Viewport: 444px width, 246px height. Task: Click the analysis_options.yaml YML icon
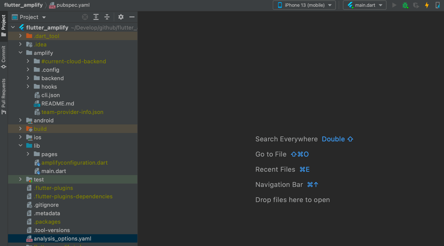click(x=29, y=239)
